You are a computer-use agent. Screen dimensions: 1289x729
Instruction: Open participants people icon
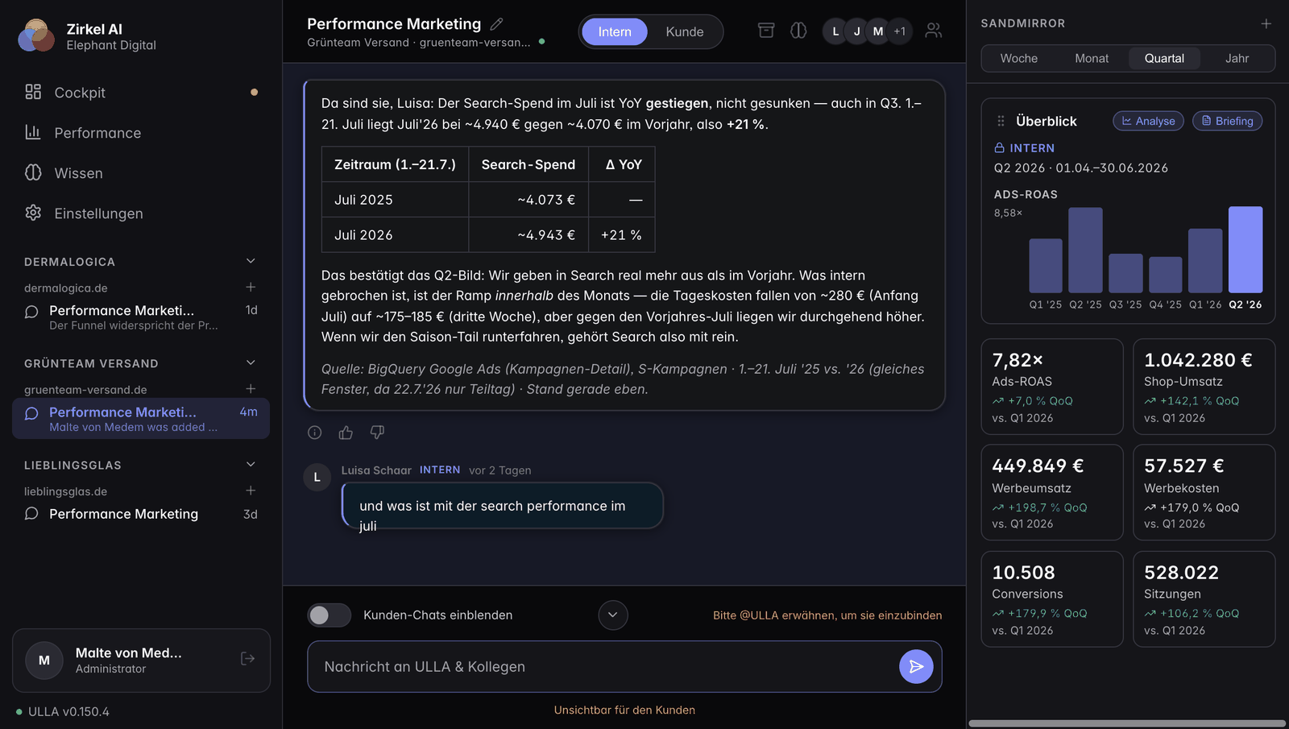pos(934,31)
